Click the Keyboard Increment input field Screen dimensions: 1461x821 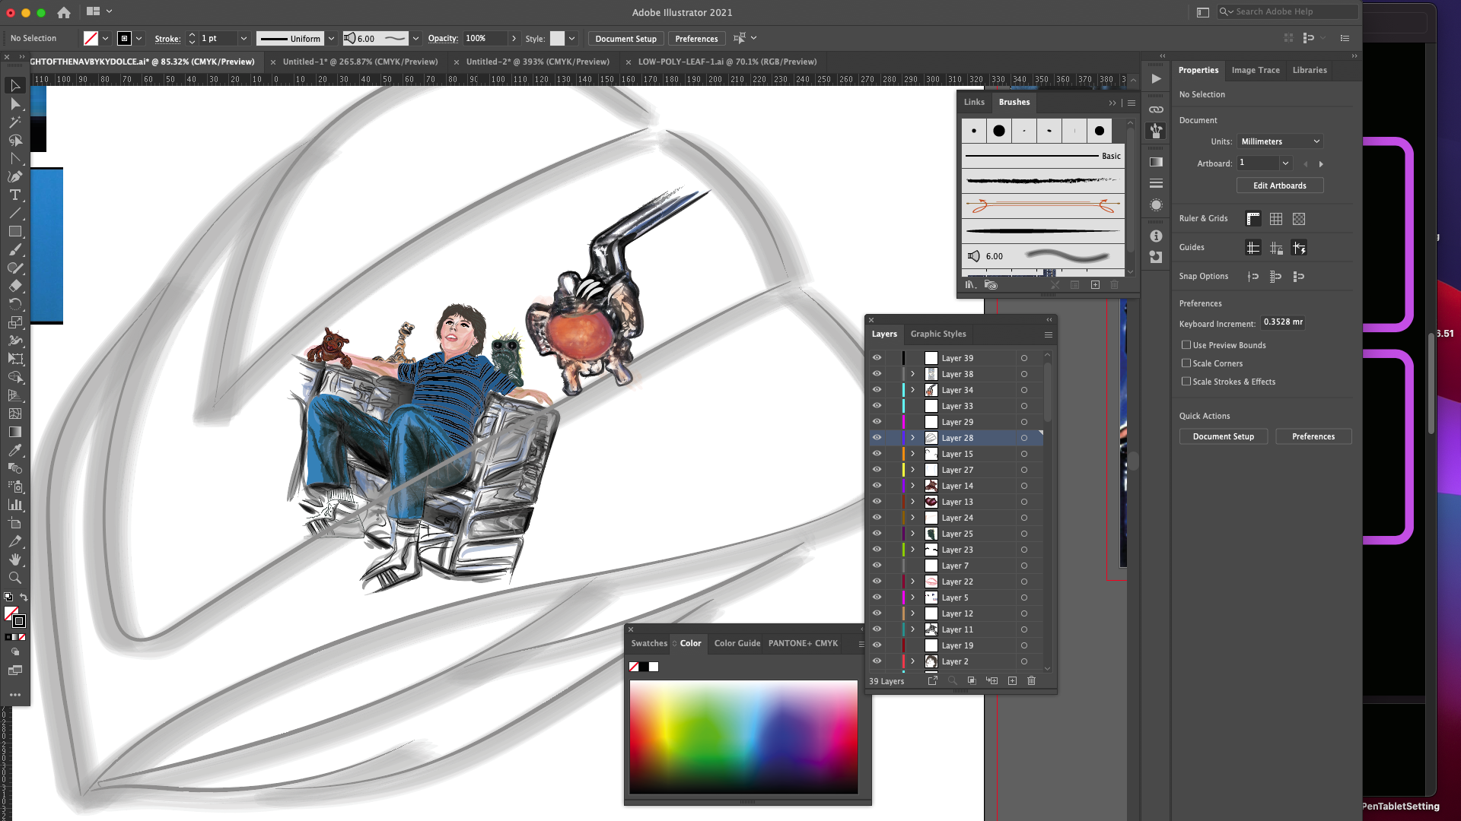pos(1283,322)
